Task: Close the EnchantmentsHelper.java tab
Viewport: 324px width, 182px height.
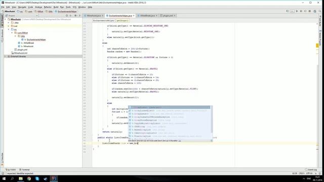Action: tap(134, 16)
